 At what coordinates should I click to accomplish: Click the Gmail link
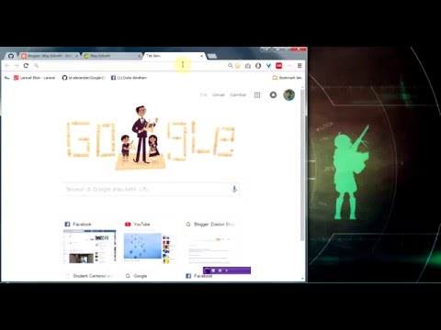pyautogui.click(x=219, y=94)
